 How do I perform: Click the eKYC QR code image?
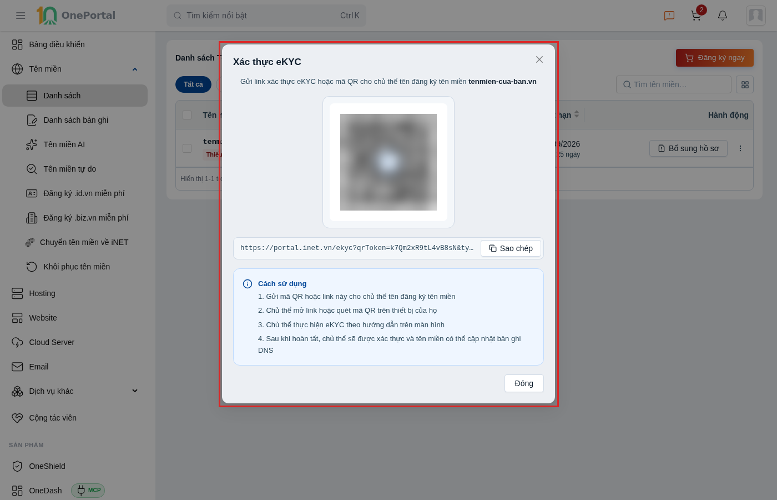pos(389,162)
